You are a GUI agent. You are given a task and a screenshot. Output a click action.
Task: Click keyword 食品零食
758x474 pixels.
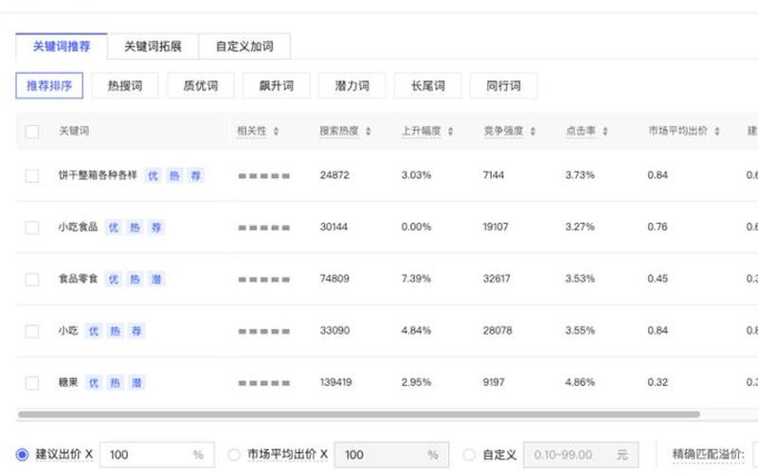click(x=78, y=279)
